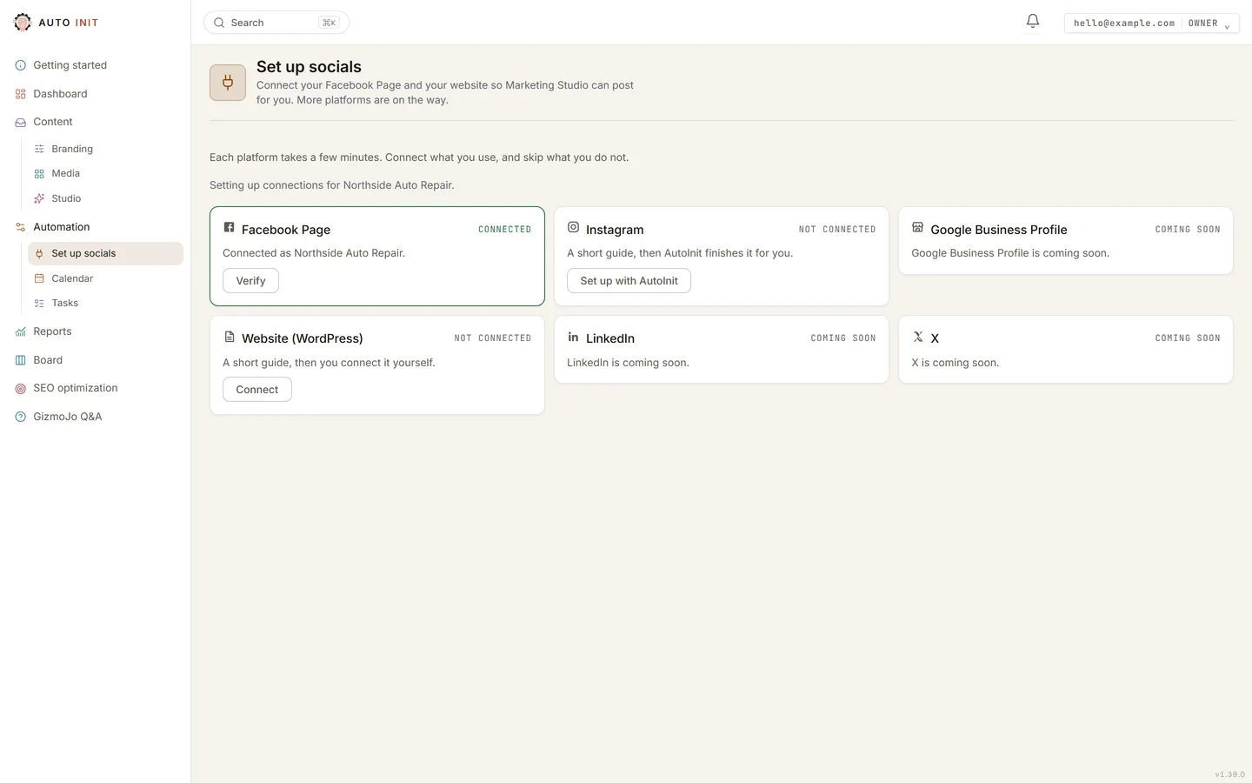Click the Tasks checklist icon
This screenshot has width=1252, height=783.
point(39,304)
